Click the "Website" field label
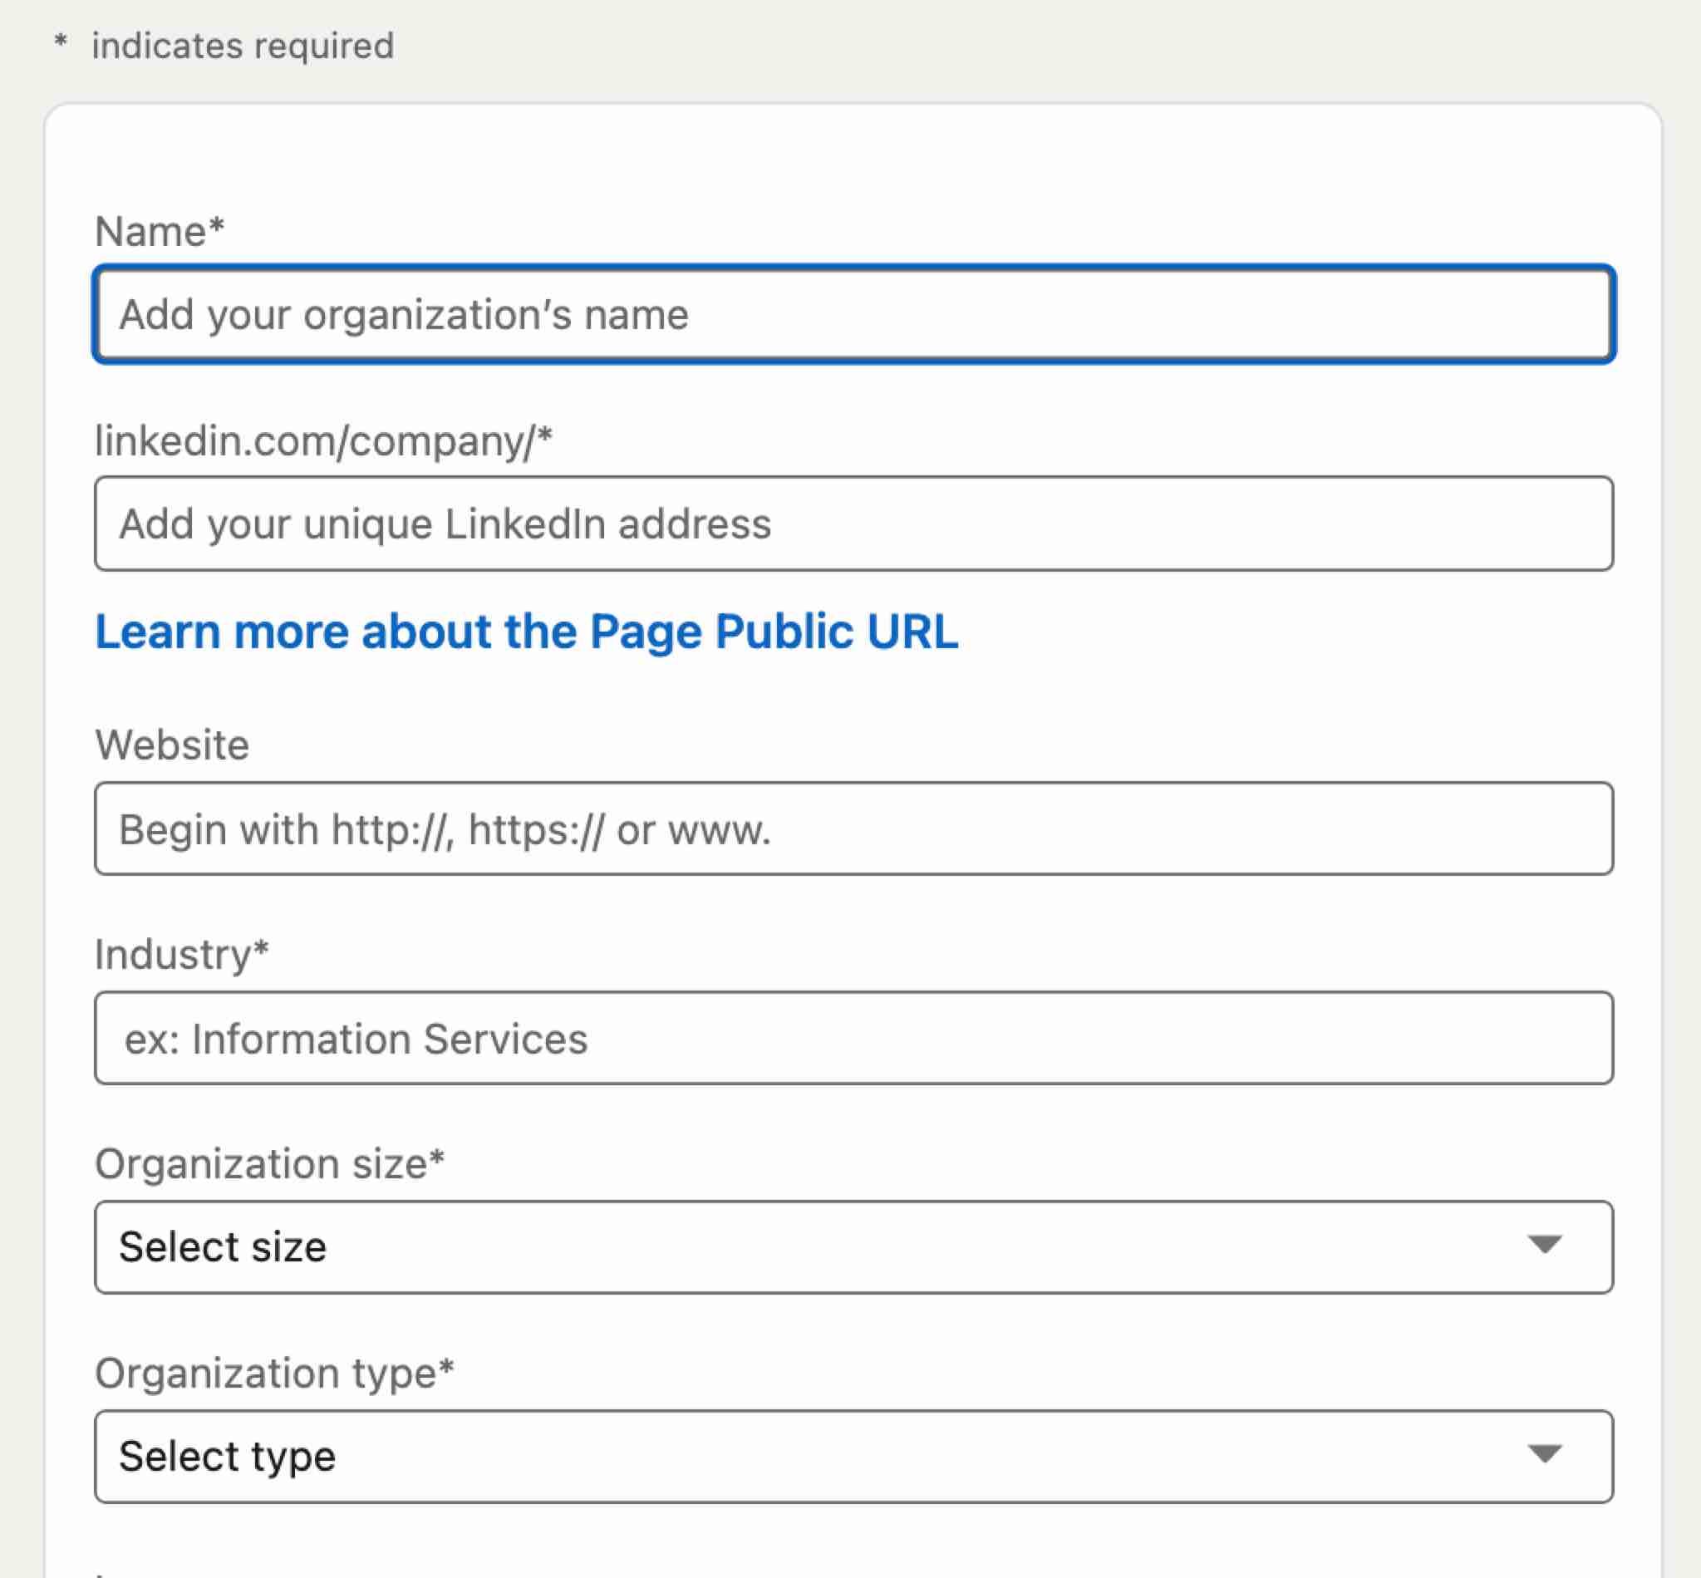The width and height of the screenshot is (1701, 1578). 172,745
